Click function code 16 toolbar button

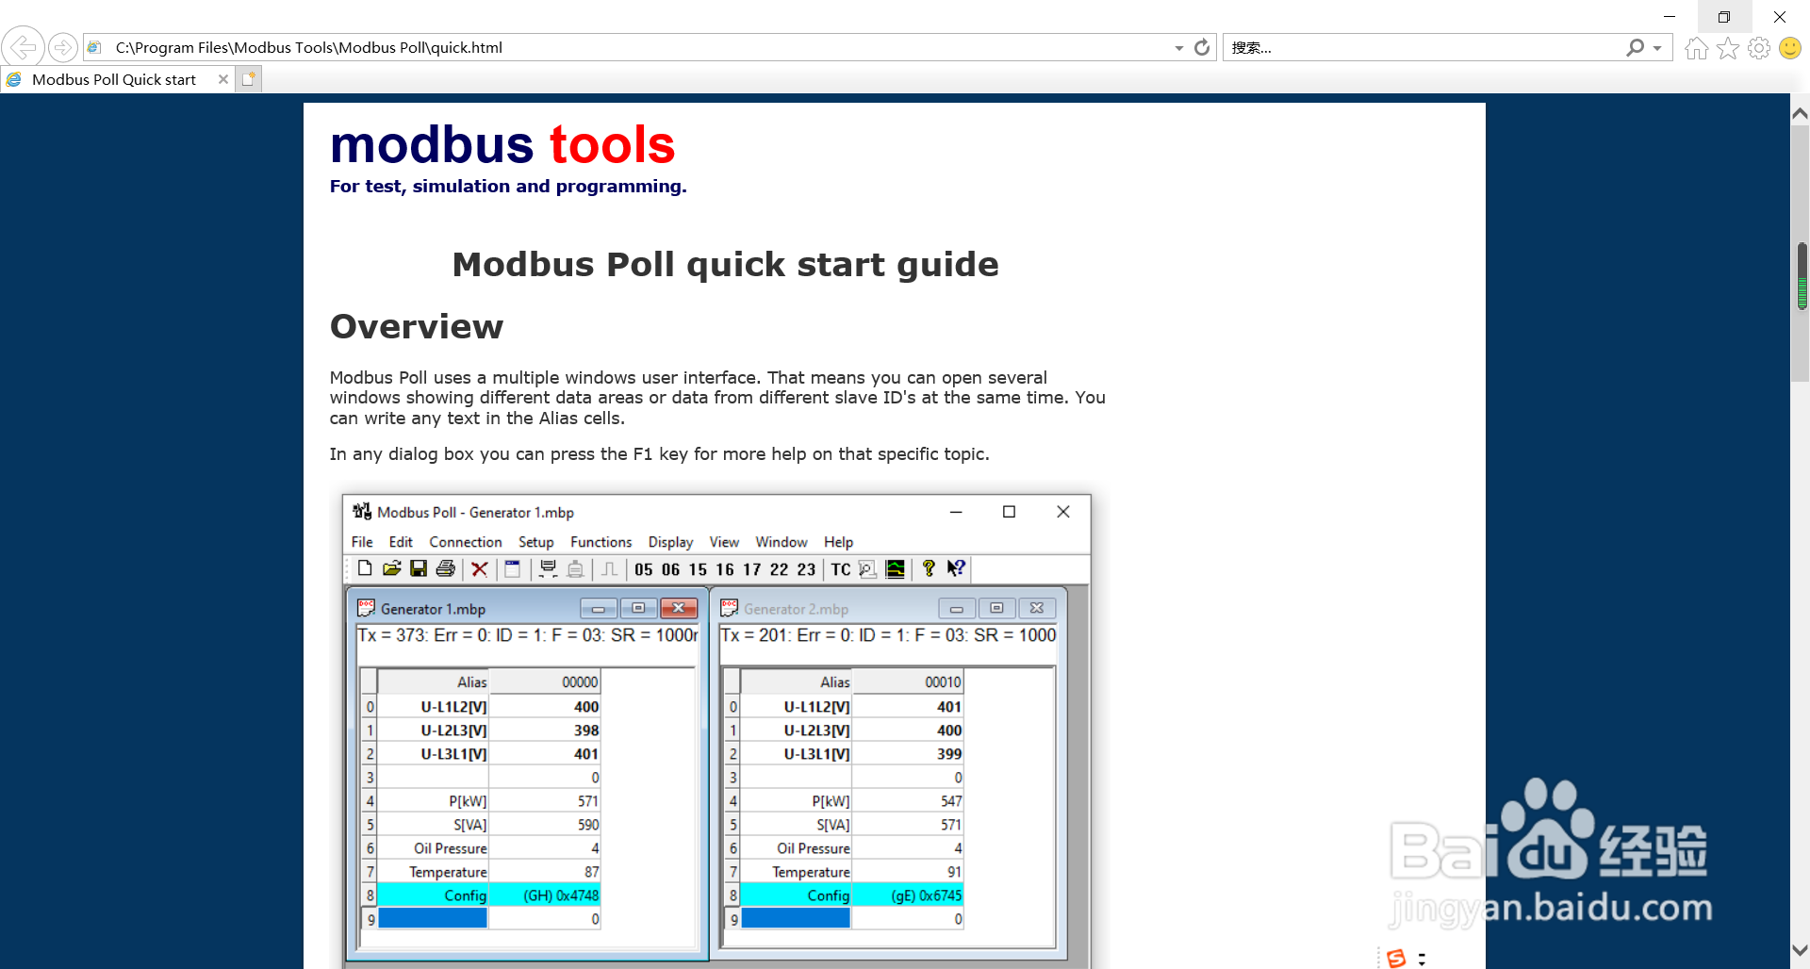(725, 569)
